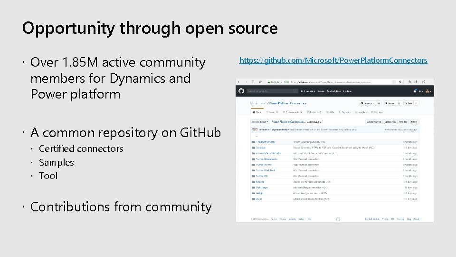Image resolution: width=456 pixels, height=257 pixels.
Task: Switch to the Settings tab
Action: [377, 112]
